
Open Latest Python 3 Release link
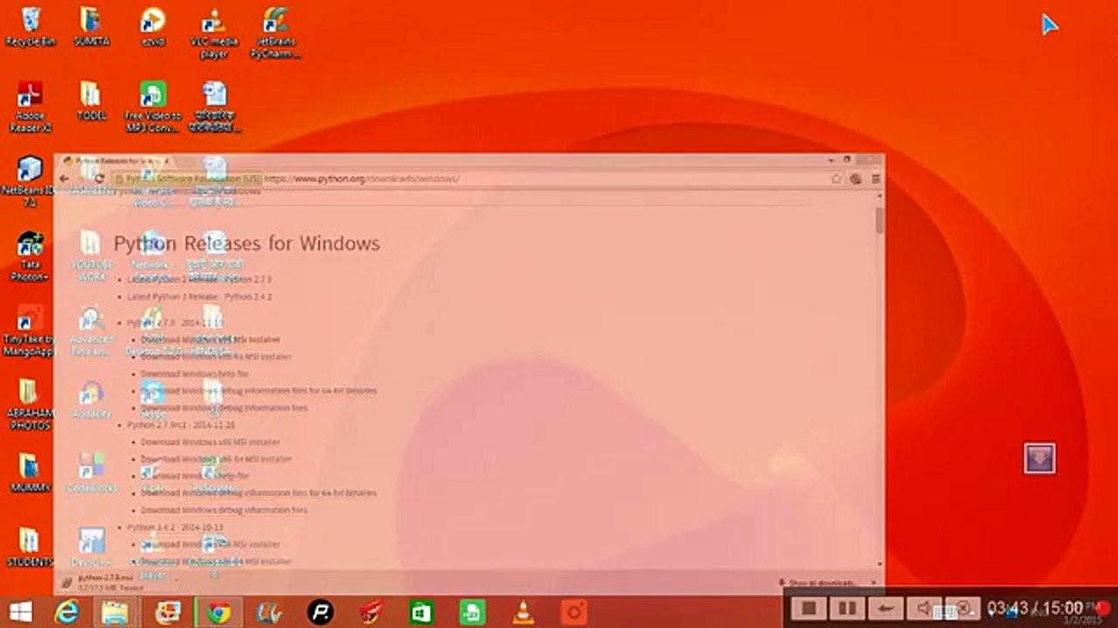click(199, 297)
